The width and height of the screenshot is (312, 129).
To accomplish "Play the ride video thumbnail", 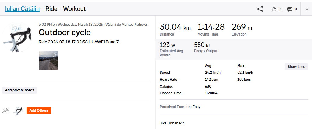I will (48, 61).
